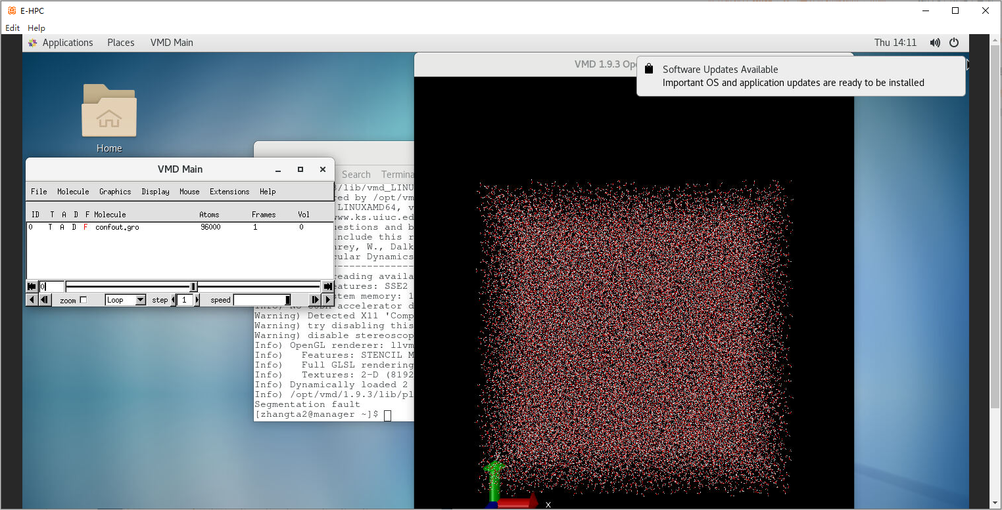Open the power icon in top panel
This screenshot has height=510, width=1002.
point(955,43)
